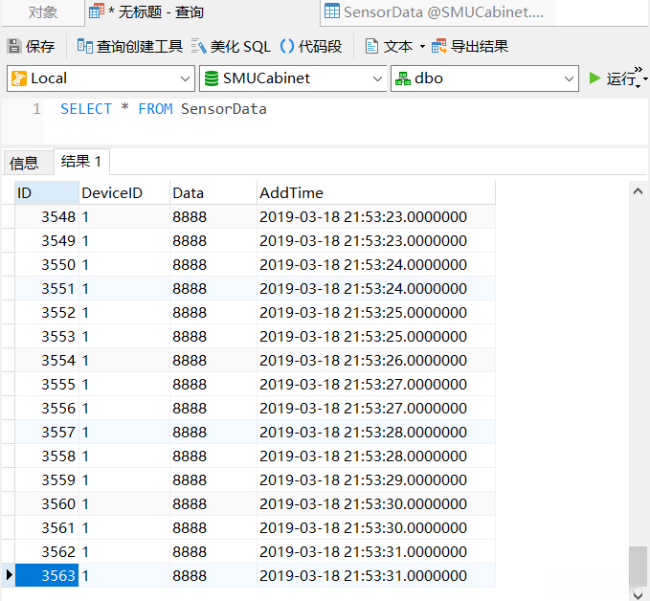Switch to the SensorData @SMUCabinet tab
Viewport: 650px width, 601px height.
[438, 12]
